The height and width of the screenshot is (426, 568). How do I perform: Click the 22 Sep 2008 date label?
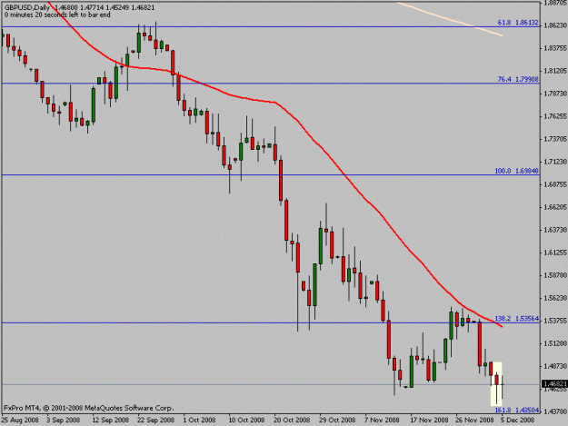pos(155,420)
